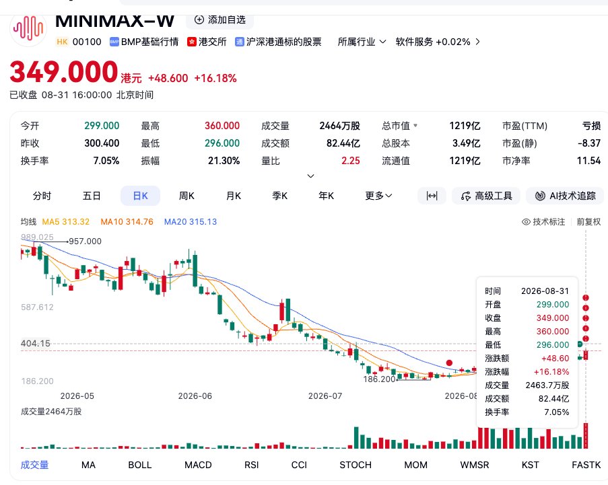Switch to 五日 chart tab
Image resolution: width=608 pixels, height=485 pixels.
[92, 196]
